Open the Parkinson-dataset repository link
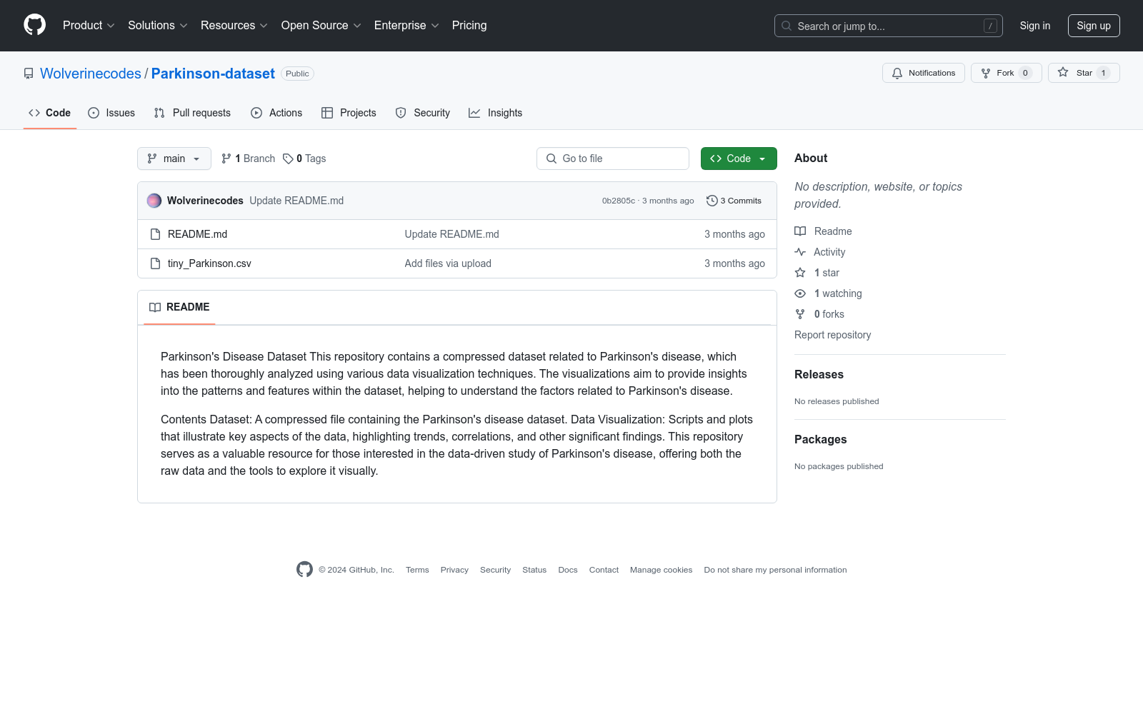Viewport: 1143px width, 714px height. (213, 74)
